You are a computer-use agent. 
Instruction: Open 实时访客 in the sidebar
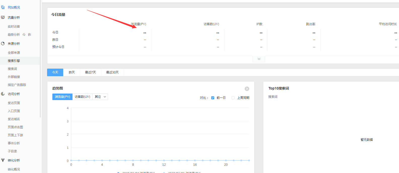click(14, 27)
